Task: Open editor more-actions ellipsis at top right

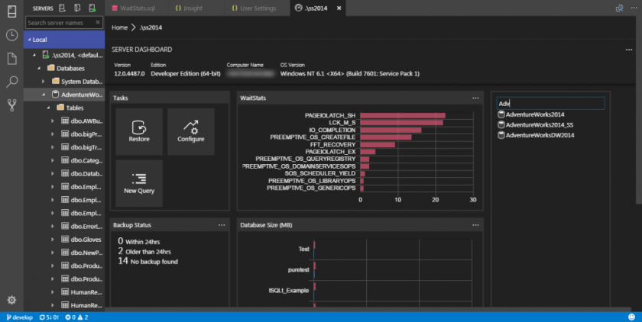Action: click(x=634, y=8)
